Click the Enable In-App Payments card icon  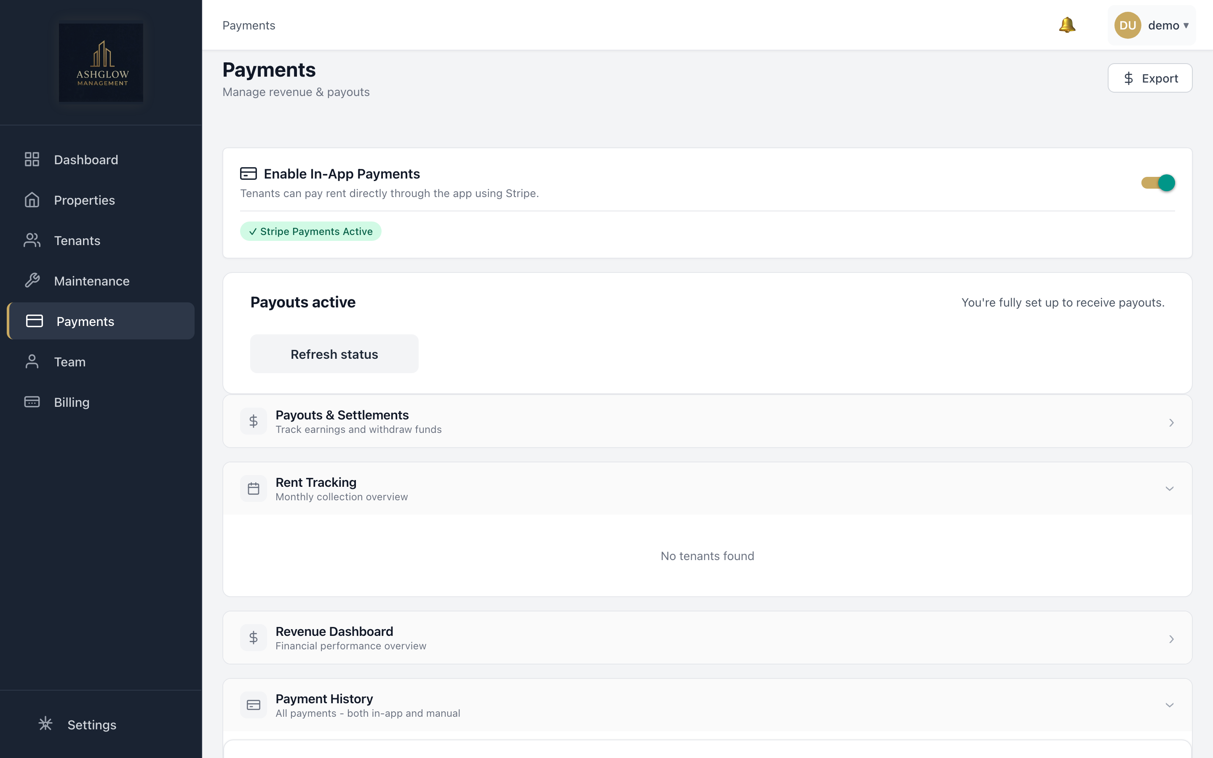(248, 173)
